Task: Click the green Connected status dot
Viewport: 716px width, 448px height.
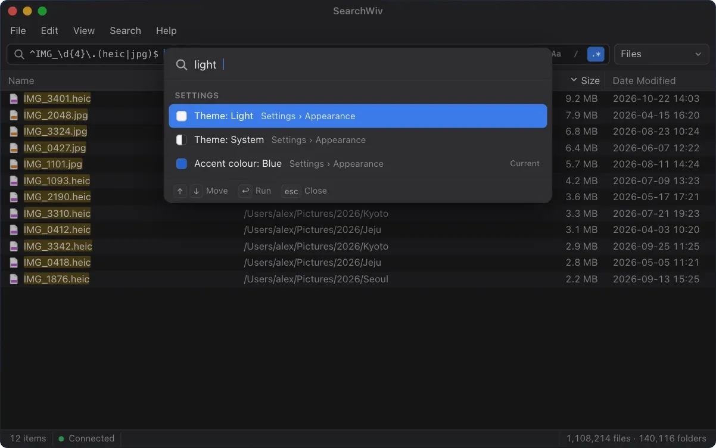Action: click(61, 439)
